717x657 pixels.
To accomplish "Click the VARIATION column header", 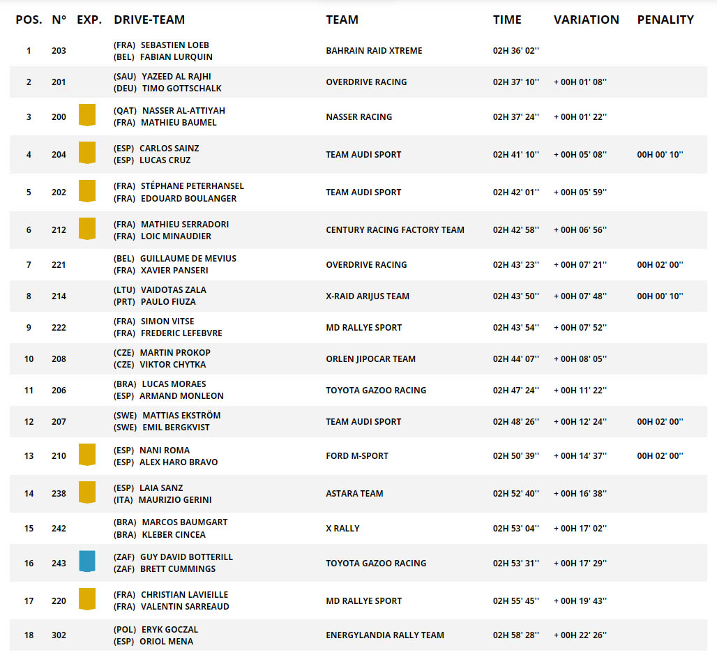I will point(586,20).
